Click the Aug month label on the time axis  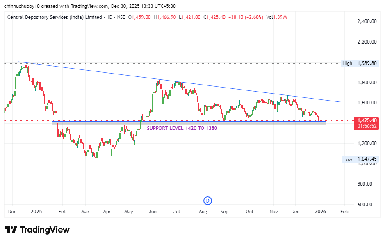tap(203, 211)
